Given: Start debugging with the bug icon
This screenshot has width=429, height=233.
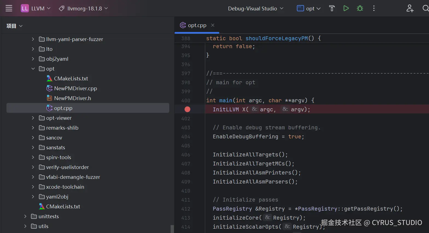Looking at the screenshot, I should pyautogui.click(x=360, y=8).
